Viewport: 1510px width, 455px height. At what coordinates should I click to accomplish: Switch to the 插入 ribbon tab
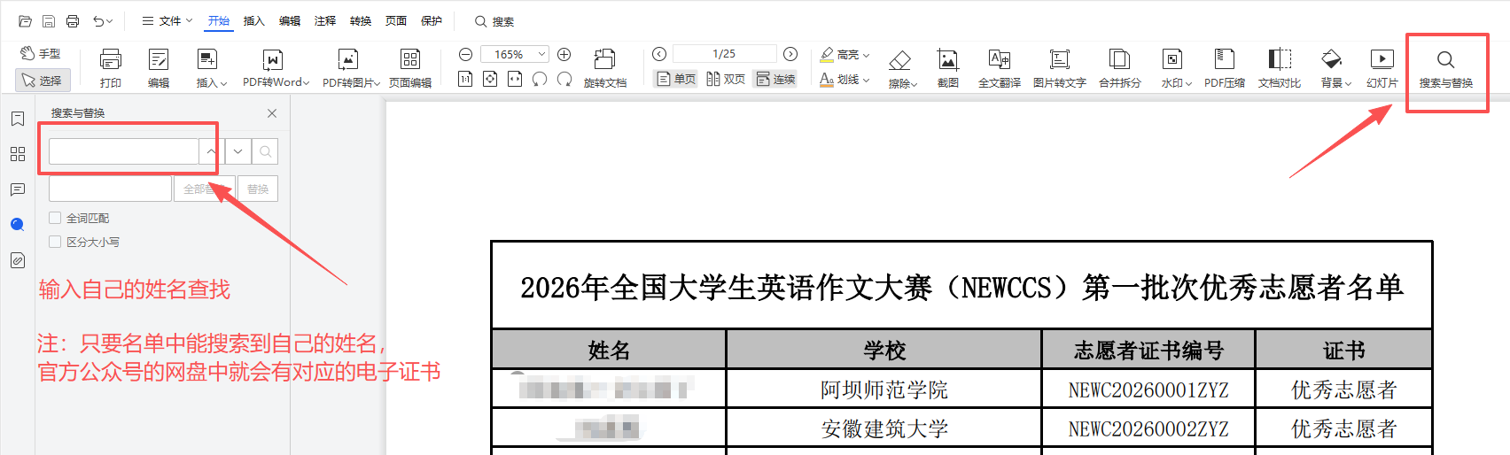[253, 21]
